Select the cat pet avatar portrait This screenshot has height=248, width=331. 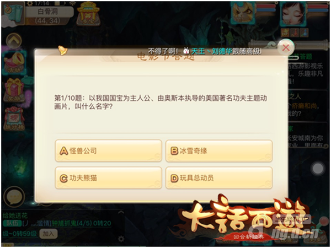[243, 13]
